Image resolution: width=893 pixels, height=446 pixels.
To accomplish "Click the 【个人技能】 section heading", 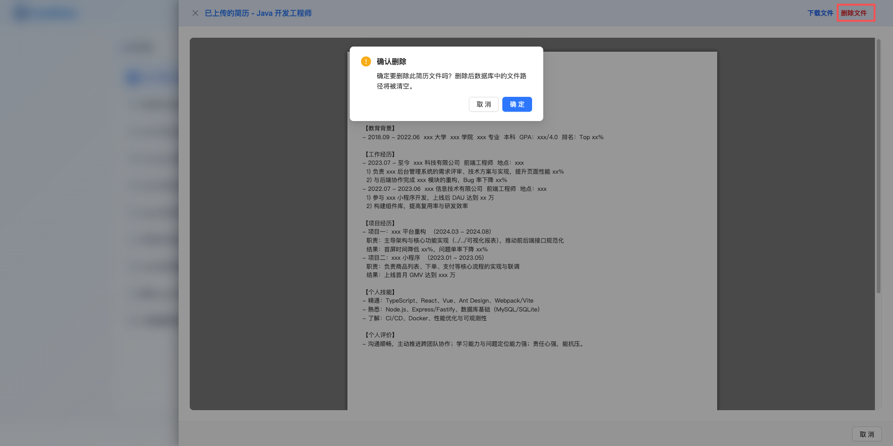I will point(380,292).
